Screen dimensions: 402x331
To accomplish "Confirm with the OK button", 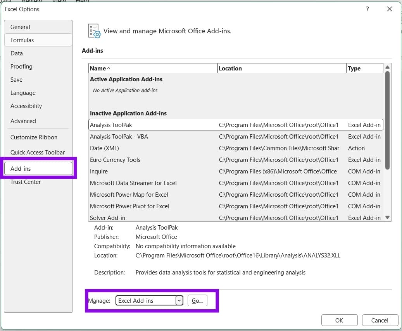I will [x=339, y=320].
